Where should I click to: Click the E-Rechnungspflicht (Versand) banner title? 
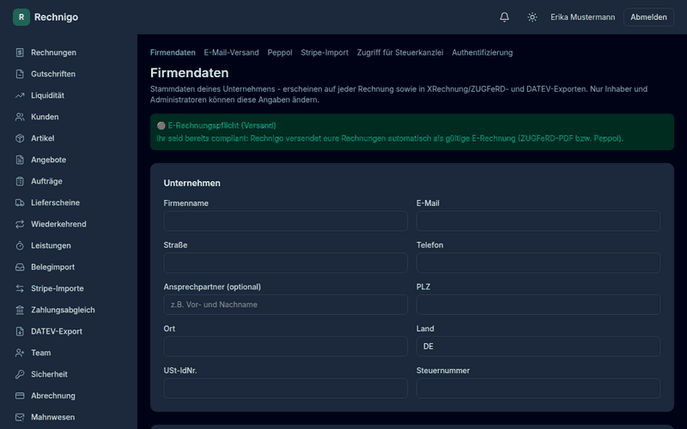tap(222, 125)
